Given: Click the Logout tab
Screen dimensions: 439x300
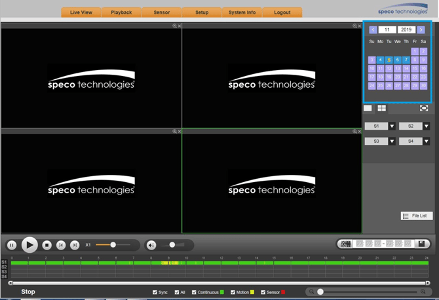Looking at the screenshot, I should point(282,12).
